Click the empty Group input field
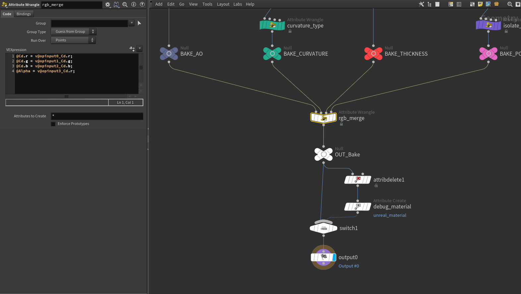This screenshot has width=521, height=294. coord(90,23)
